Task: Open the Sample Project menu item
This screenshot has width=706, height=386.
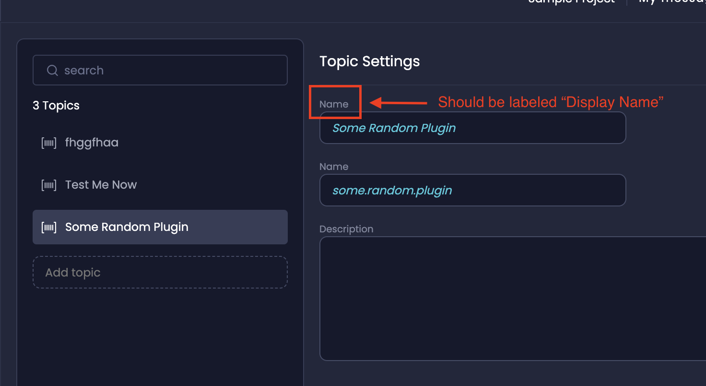Action: (571, 3)
